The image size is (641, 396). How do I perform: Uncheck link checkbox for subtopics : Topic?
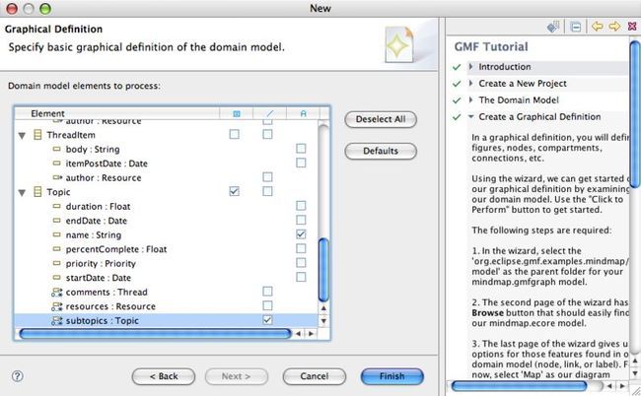pyautogui.click(x=267, y=320)
